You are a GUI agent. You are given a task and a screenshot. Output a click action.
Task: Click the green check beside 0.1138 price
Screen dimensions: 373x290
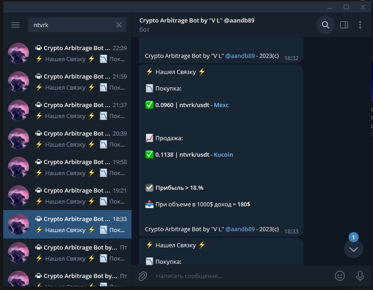click(x=149, y=155)
